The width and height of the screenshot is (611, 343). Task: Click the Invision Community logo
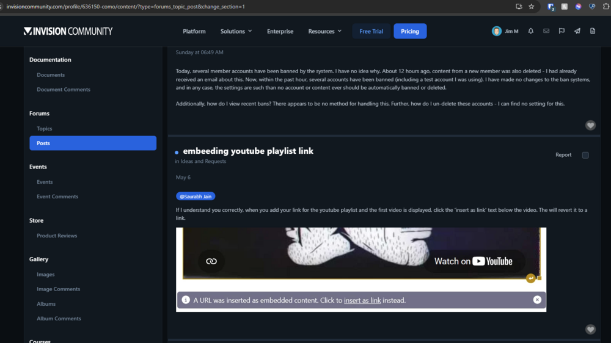pyautogui.click(x=68, y=31)
